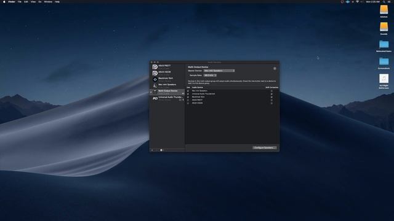Click the Use column header

[x=188, y=87]
